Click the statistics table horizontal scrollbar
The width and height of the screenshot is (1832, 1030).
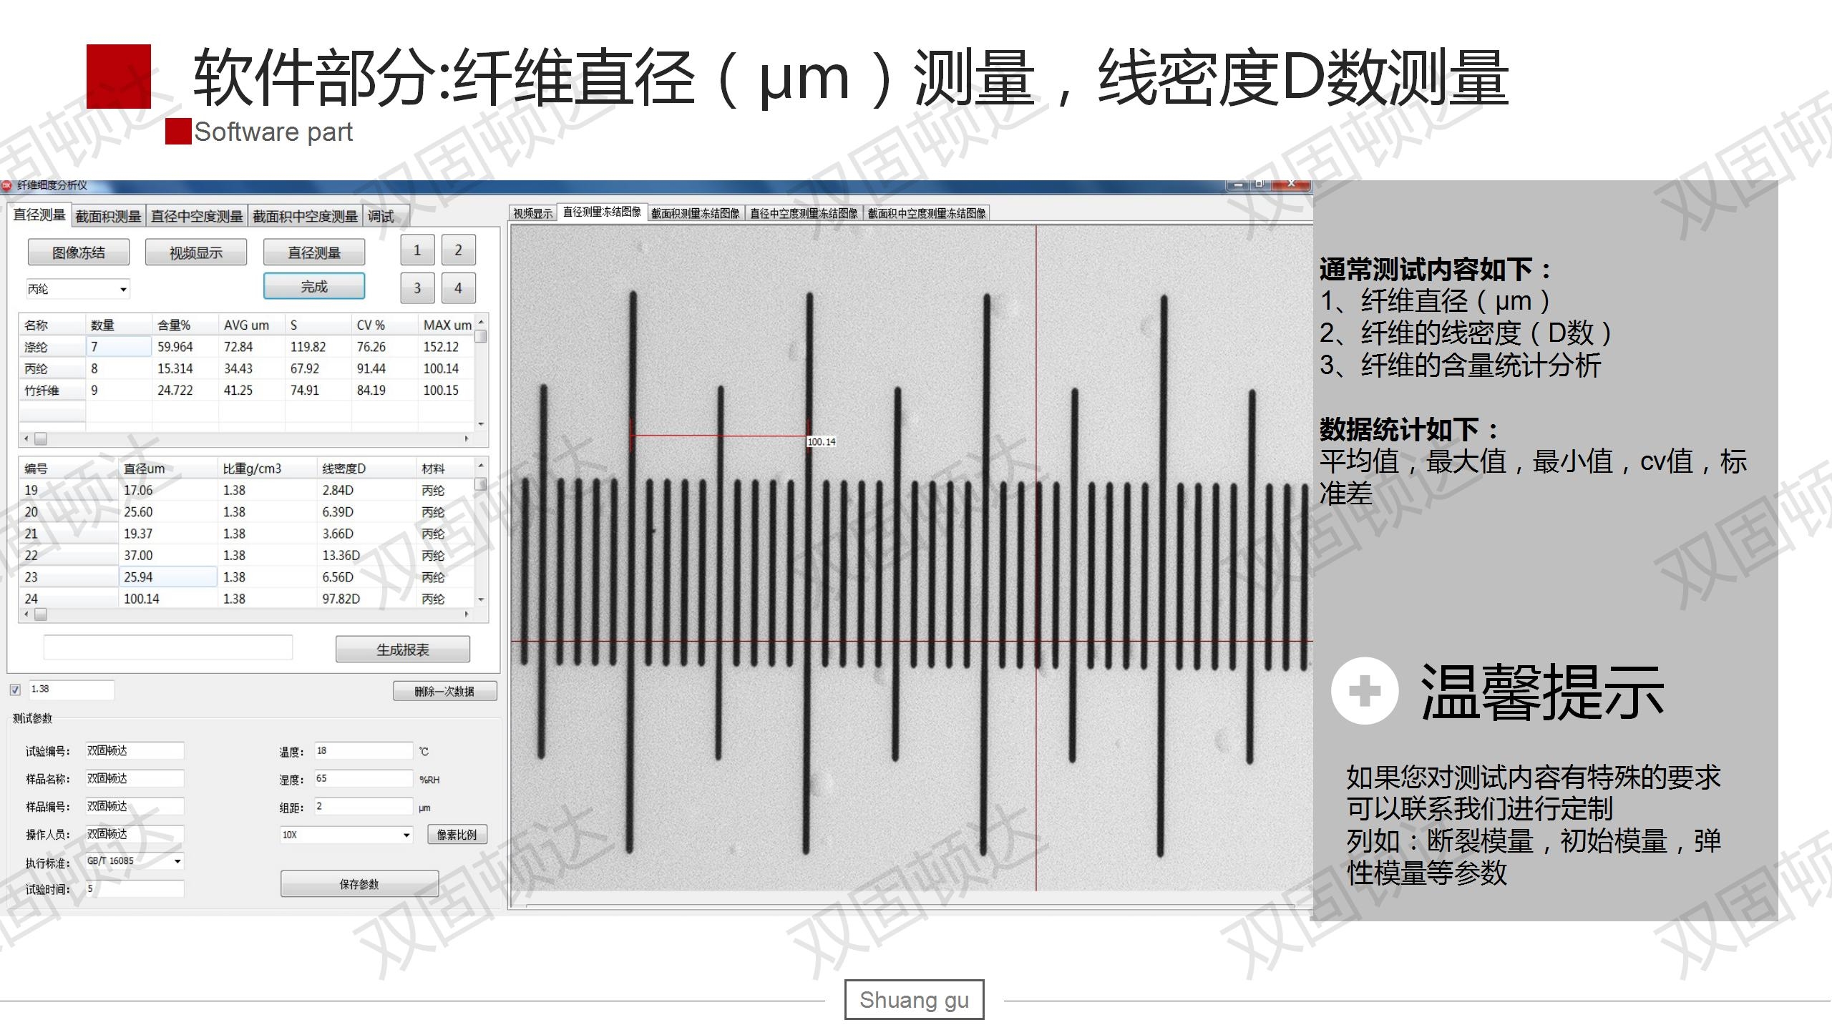pos(246,438)
